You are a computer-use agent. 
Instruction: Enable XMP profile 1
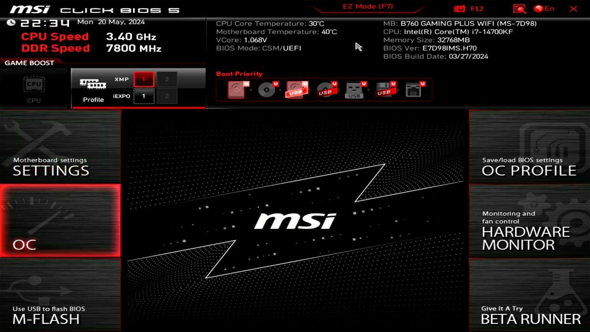pyautogui.click(x=144, y=79)
